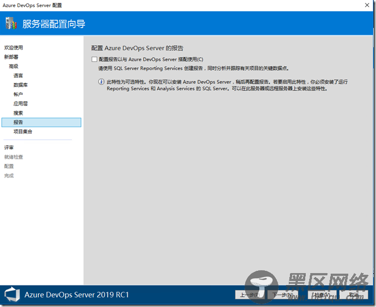
Task: Click the Azure DevOps logo in footer
Action: [x=12, y=295]
